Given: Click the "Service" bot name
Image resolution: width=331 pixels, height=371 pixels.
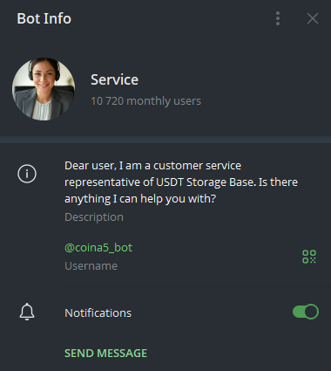Looking at the screenshot, I should pyautogui.click(x=114, y=79).
